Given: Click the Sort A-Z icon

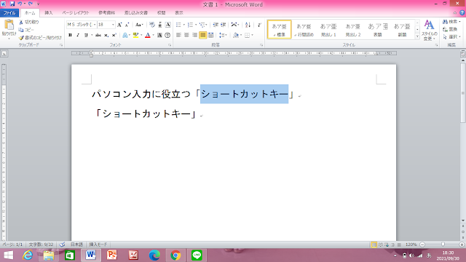Looking at the screenshot, I should coord(248,25).
